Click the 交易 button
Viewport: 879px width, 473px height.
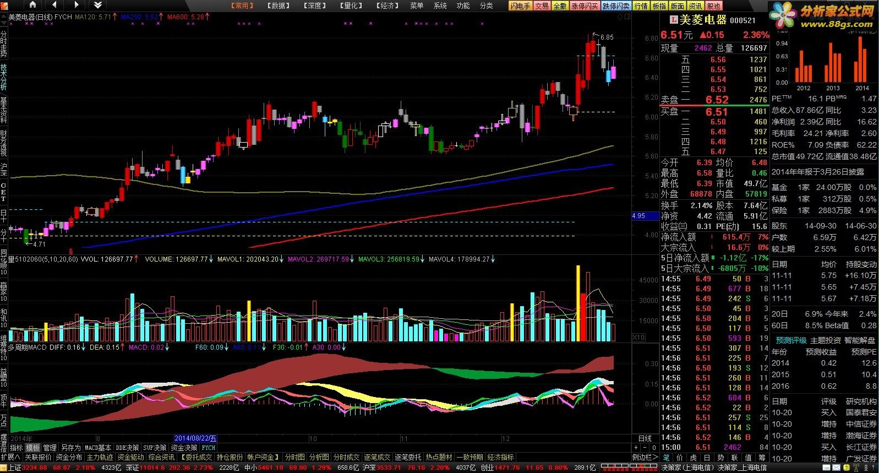point(542,6)
